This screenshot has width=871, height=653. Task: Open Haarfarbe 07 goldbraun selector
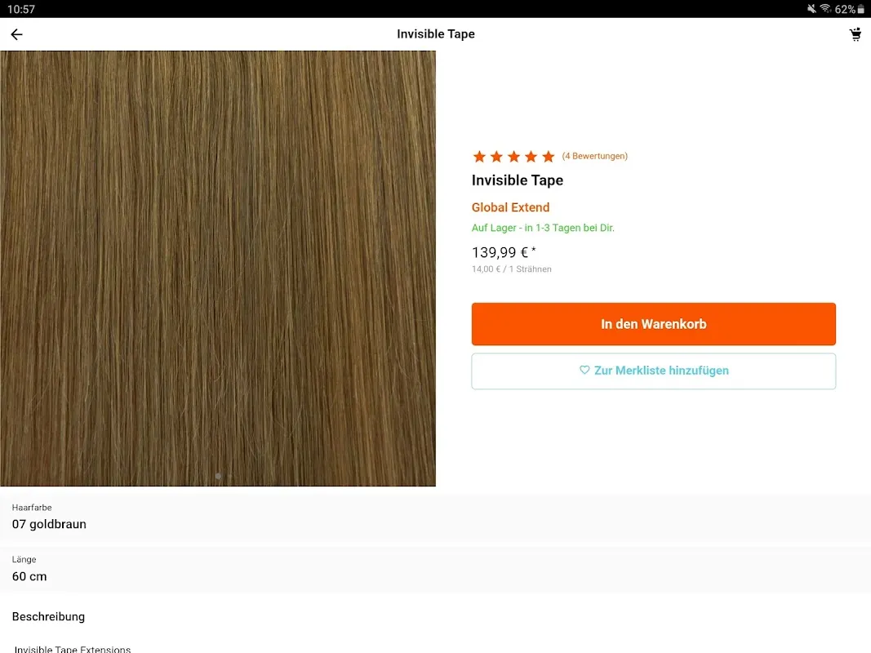pos(436,518)
